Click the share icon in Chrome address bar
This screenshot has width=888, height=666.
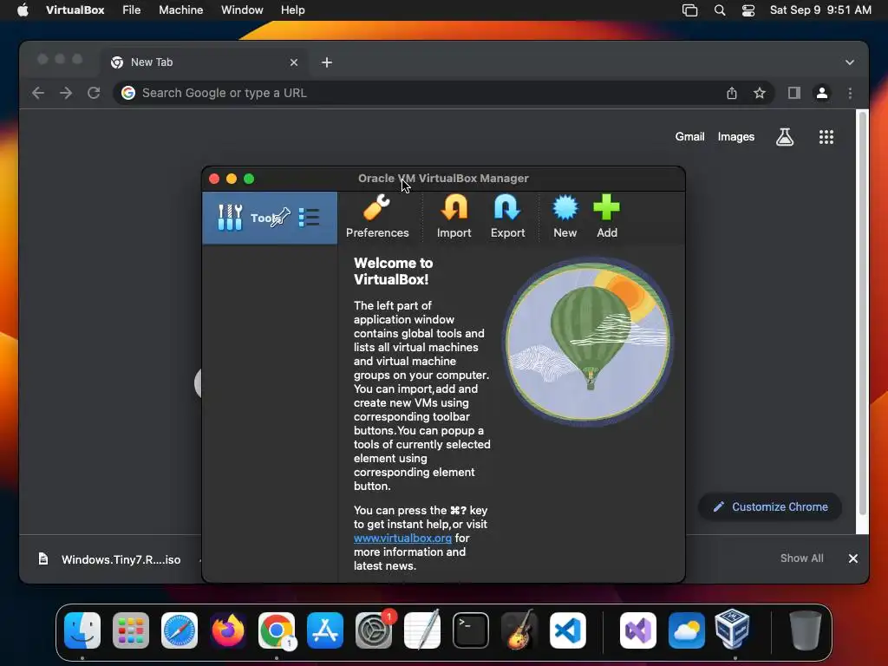(x=732, y=93)
